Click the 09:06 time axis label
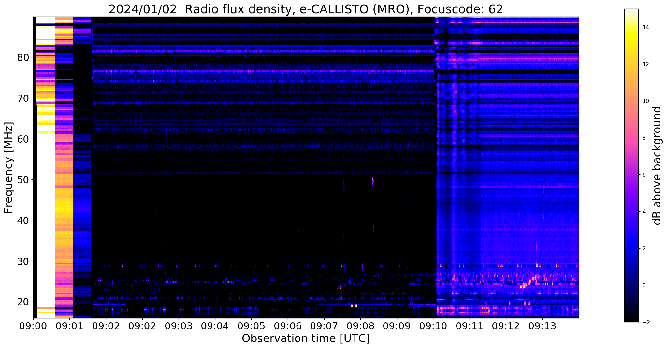The image size is (667, 348). (x=288, y=325)
